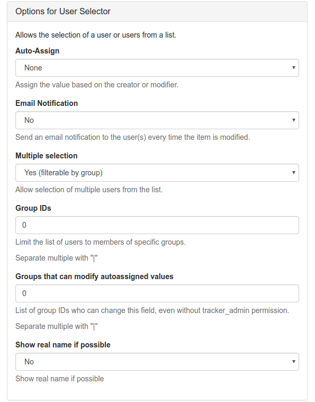
Task: Click the bold 'Show real name if possible' label
Action: [63, 345]
